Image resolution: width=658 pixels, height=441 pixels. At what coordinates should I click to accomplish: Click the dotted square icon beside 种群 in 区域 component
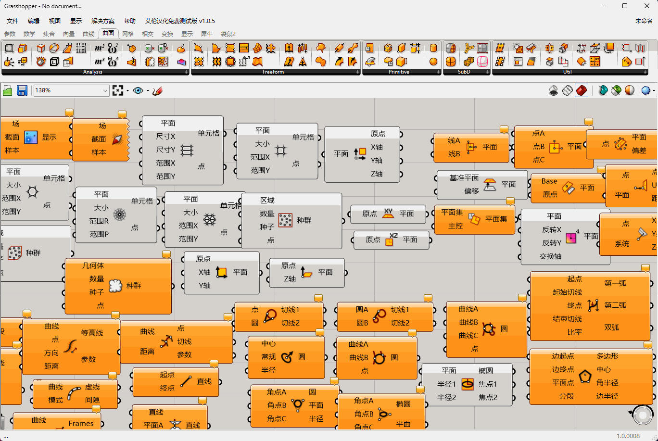click(x=286, y=220)
